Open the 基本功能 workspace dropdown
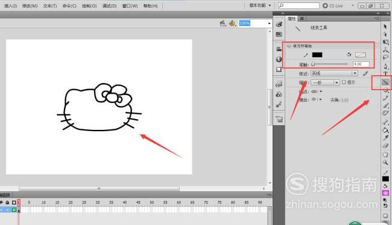The width and height of the screenshot is (392, 225). coord(260,5)
